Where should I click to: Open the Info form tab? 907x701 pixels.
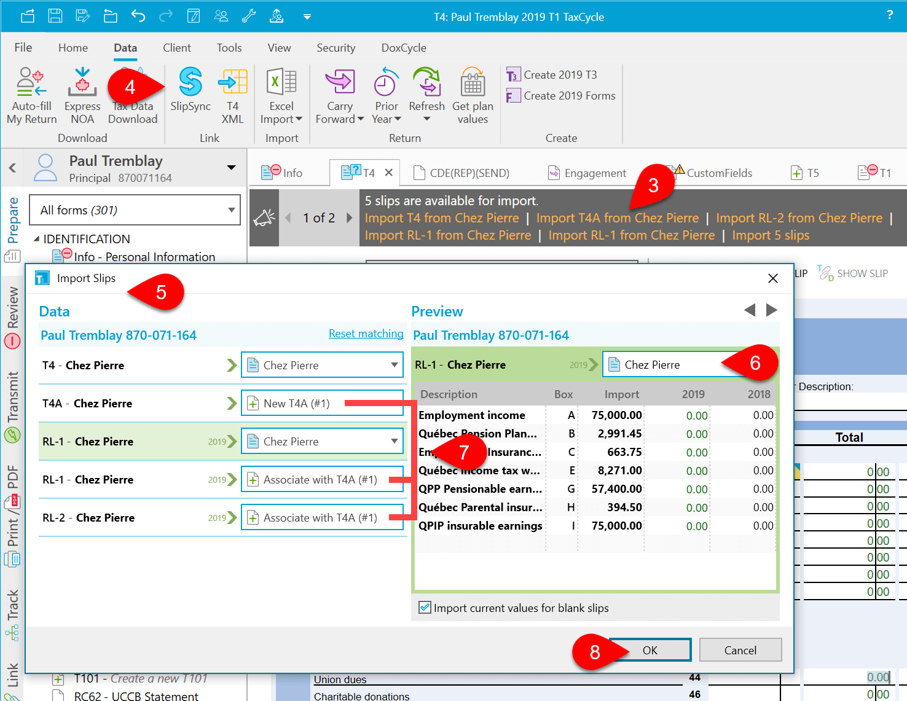pyautogui.click(x=282, y=173)
